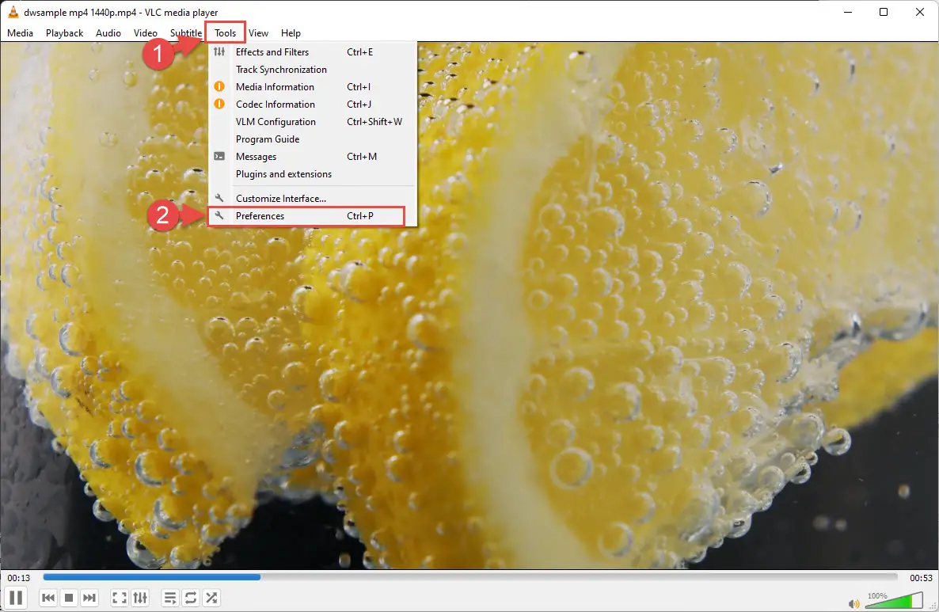
Task: Open VLM Configuration
Action: click(312, 122)
